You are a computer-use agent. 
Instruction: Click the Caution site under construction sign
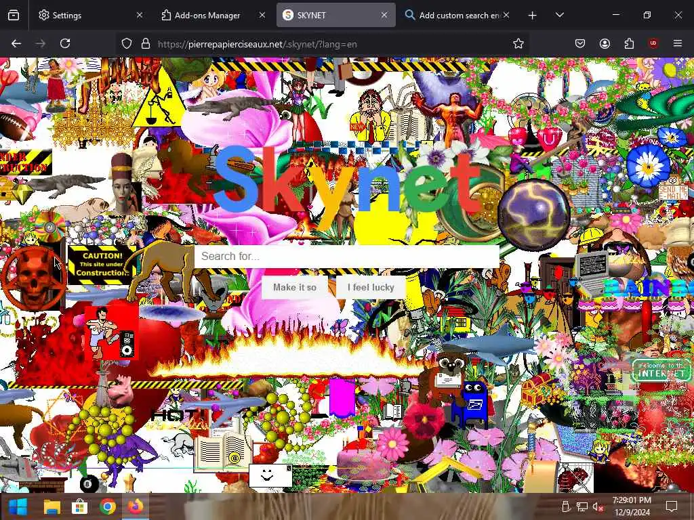click(x=102, y=264)
